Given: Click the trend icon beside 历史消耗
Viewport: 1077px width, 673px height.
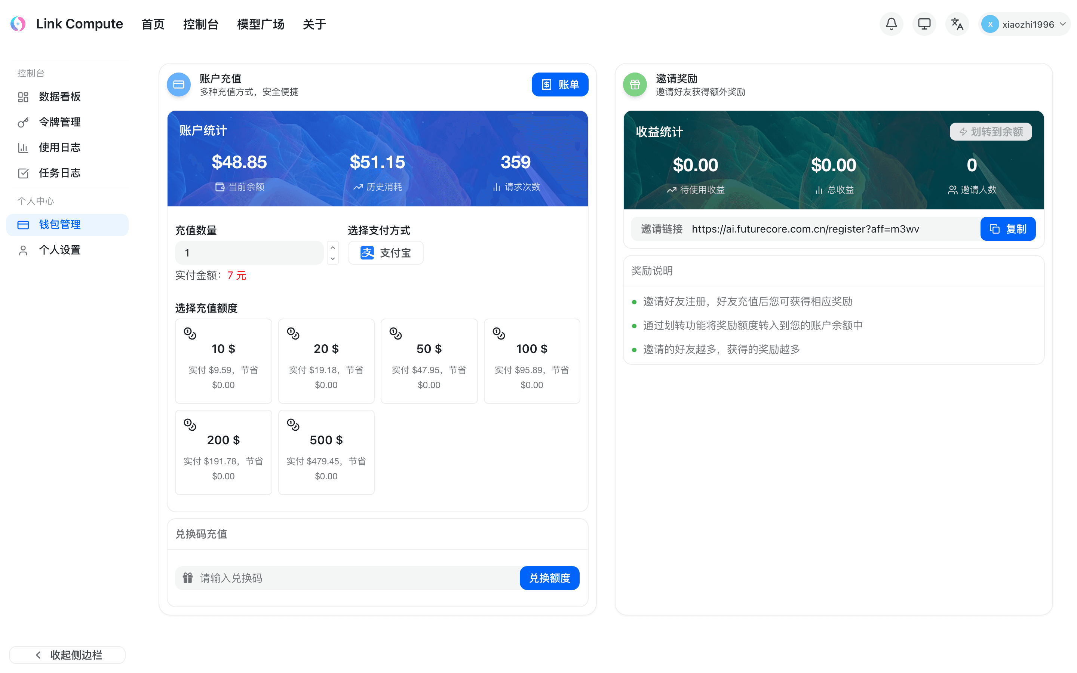Looking at the screenshot, I should 358,187.
